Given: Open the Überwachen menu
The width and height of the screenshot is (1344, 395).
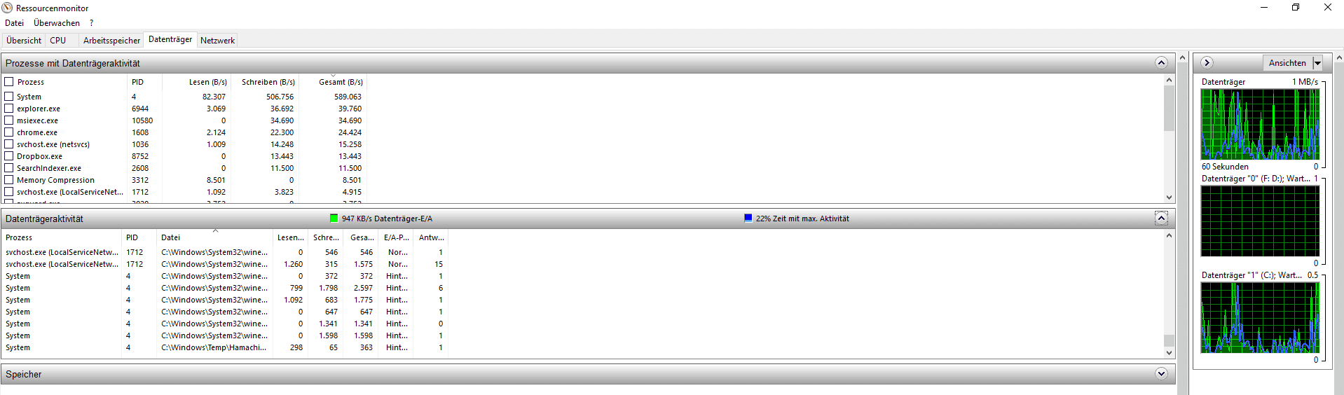Looking at the screenshot, I should (x=57, y=23).
